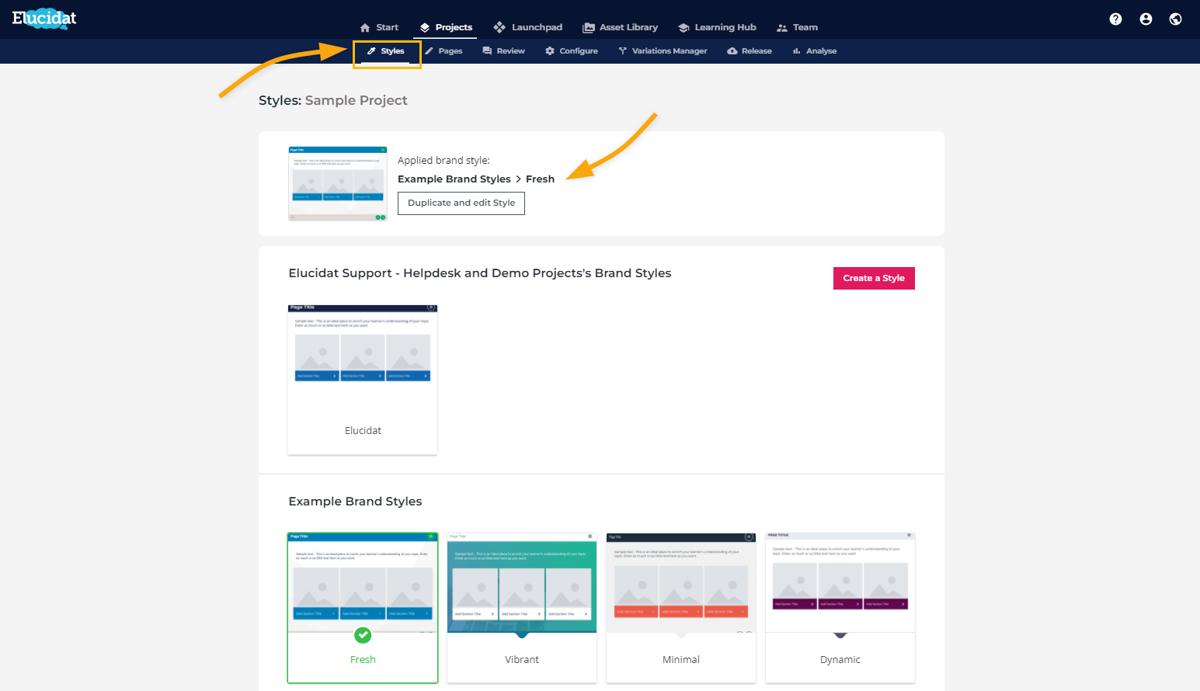Click the Duplicate and edit Style button
The image size is (1200, 691).
(x=461, y=203)
